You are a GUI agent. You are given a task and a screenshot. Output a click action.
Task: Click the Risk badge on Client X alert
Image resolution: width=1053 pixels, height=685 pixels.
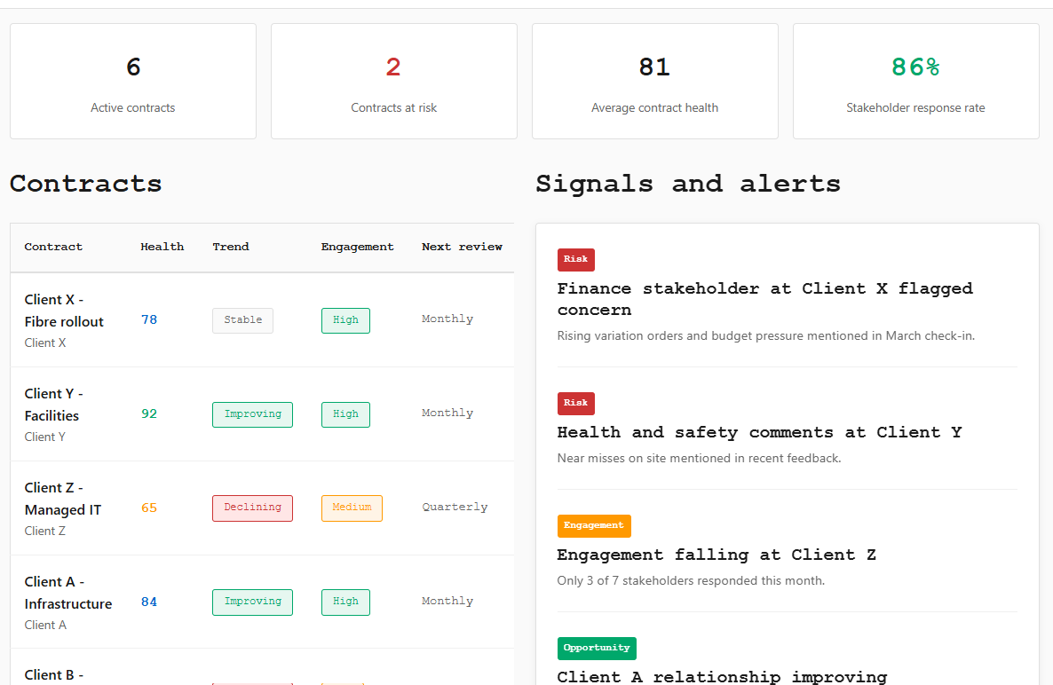575,259
